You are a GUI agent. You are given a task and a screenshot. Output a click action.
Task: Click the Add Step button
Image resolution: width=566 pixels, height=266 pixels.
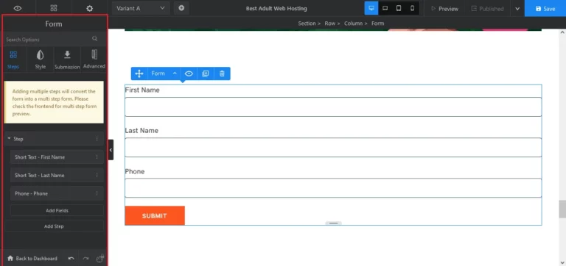tap(54, 226)
